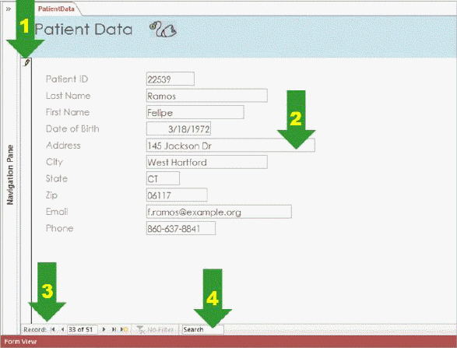
Task: Click the Patient ID field
Action: (170, 79)
